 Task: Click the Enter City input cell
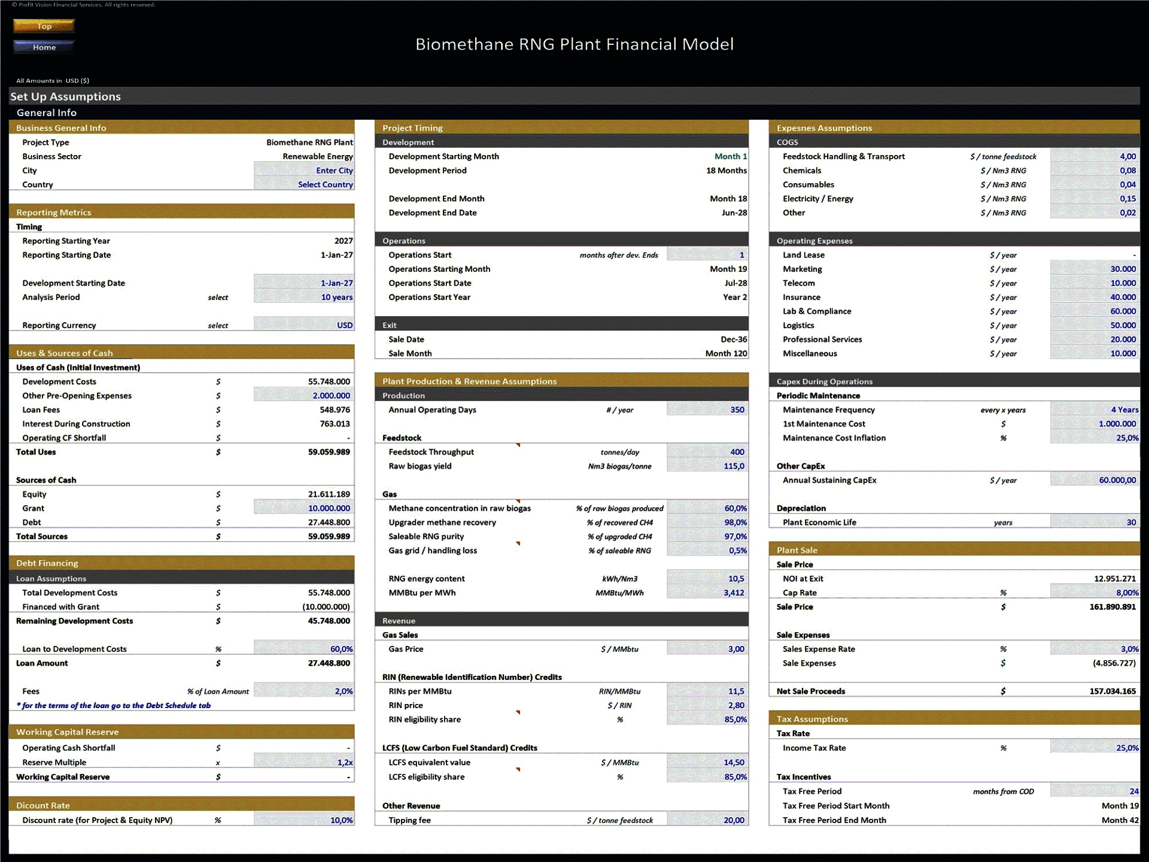pyautogui.click(x=304, y=171)
